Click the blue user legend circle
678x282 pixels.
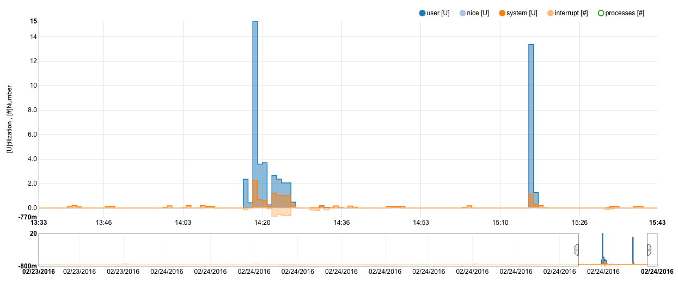(423, 13)
